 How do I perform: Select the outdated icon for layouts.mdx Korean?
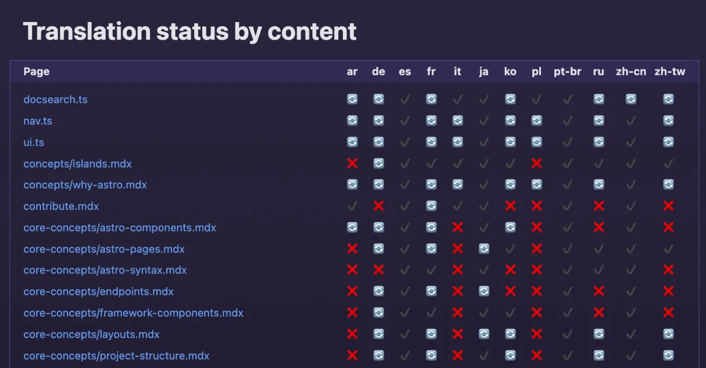(x=510, y=334)
